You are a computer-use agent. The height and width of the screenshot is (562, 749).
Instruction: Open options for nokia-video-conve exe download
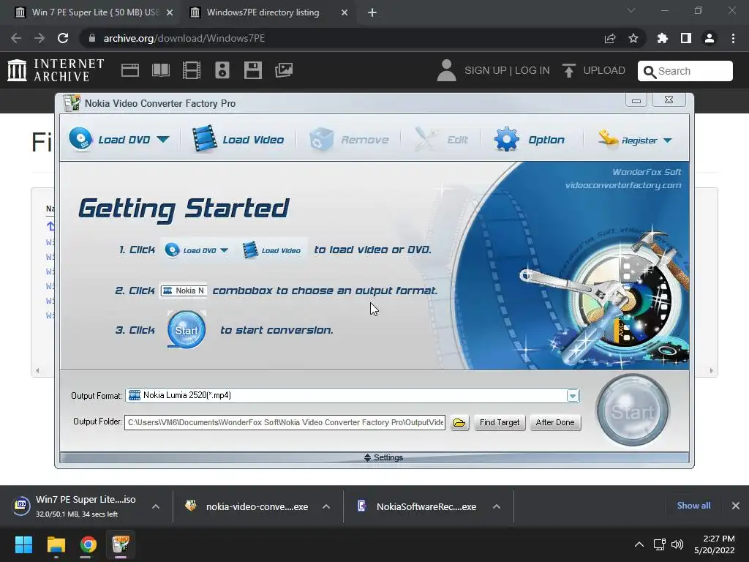pyautogui.click(x=326, y=506)
